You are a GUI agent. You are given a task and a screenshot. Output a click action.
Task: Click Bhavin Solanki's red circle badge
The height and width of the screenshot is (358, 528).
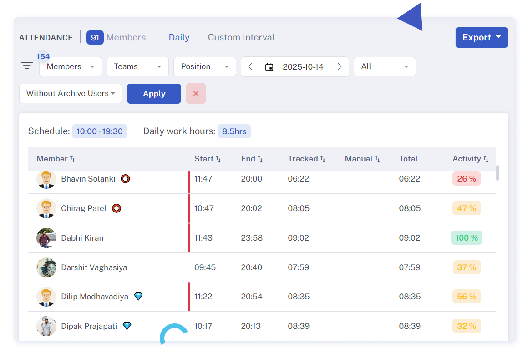(125, 179)
